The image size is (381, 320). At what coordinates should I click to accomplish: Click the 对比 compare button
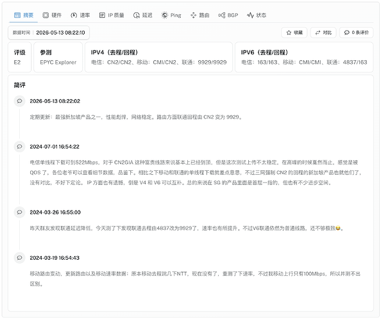[x=323, y=33]
